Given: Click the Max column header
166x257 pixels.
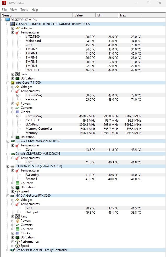Looking at the screenshot, I should (x=130, y=15).
